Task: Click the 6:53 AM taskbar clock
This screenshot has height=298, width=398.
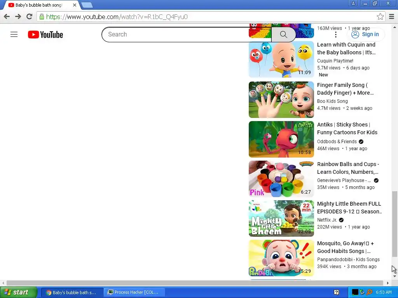Action: pyautogui.click(x=384, y=293)
